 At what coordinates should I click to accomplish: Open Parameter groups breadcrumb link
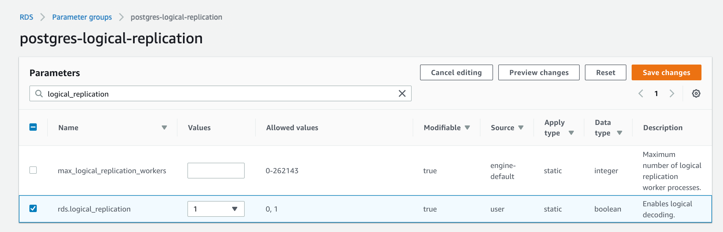(82, 17)
